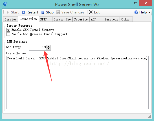154x121 pixels.
Task: Maximize the PowerShell Server window
Action: pyautogui.click(x=136, y=3)
